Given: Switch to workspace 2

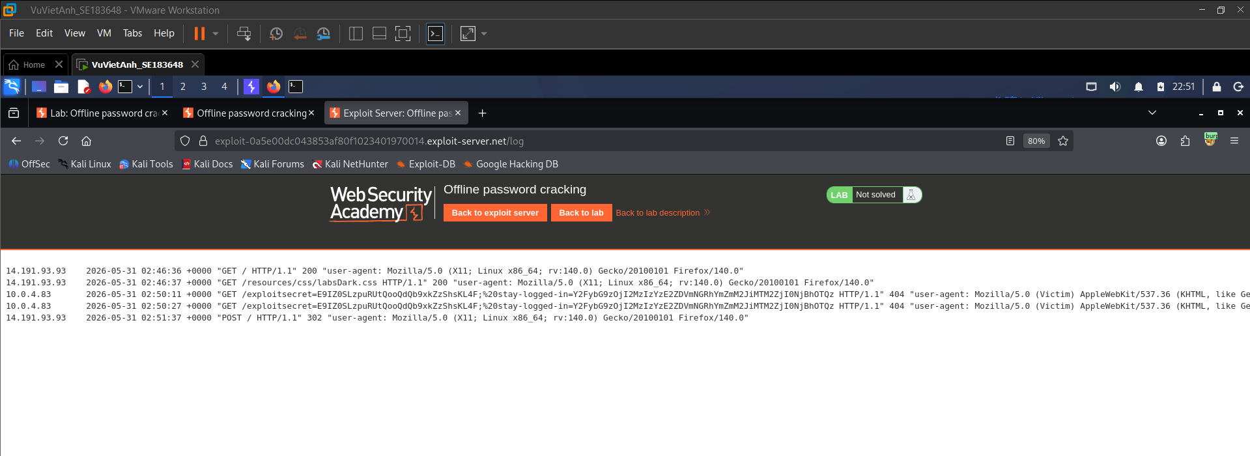Looking at the screenshot, I should pyautogui.click(x=183, y=87).
